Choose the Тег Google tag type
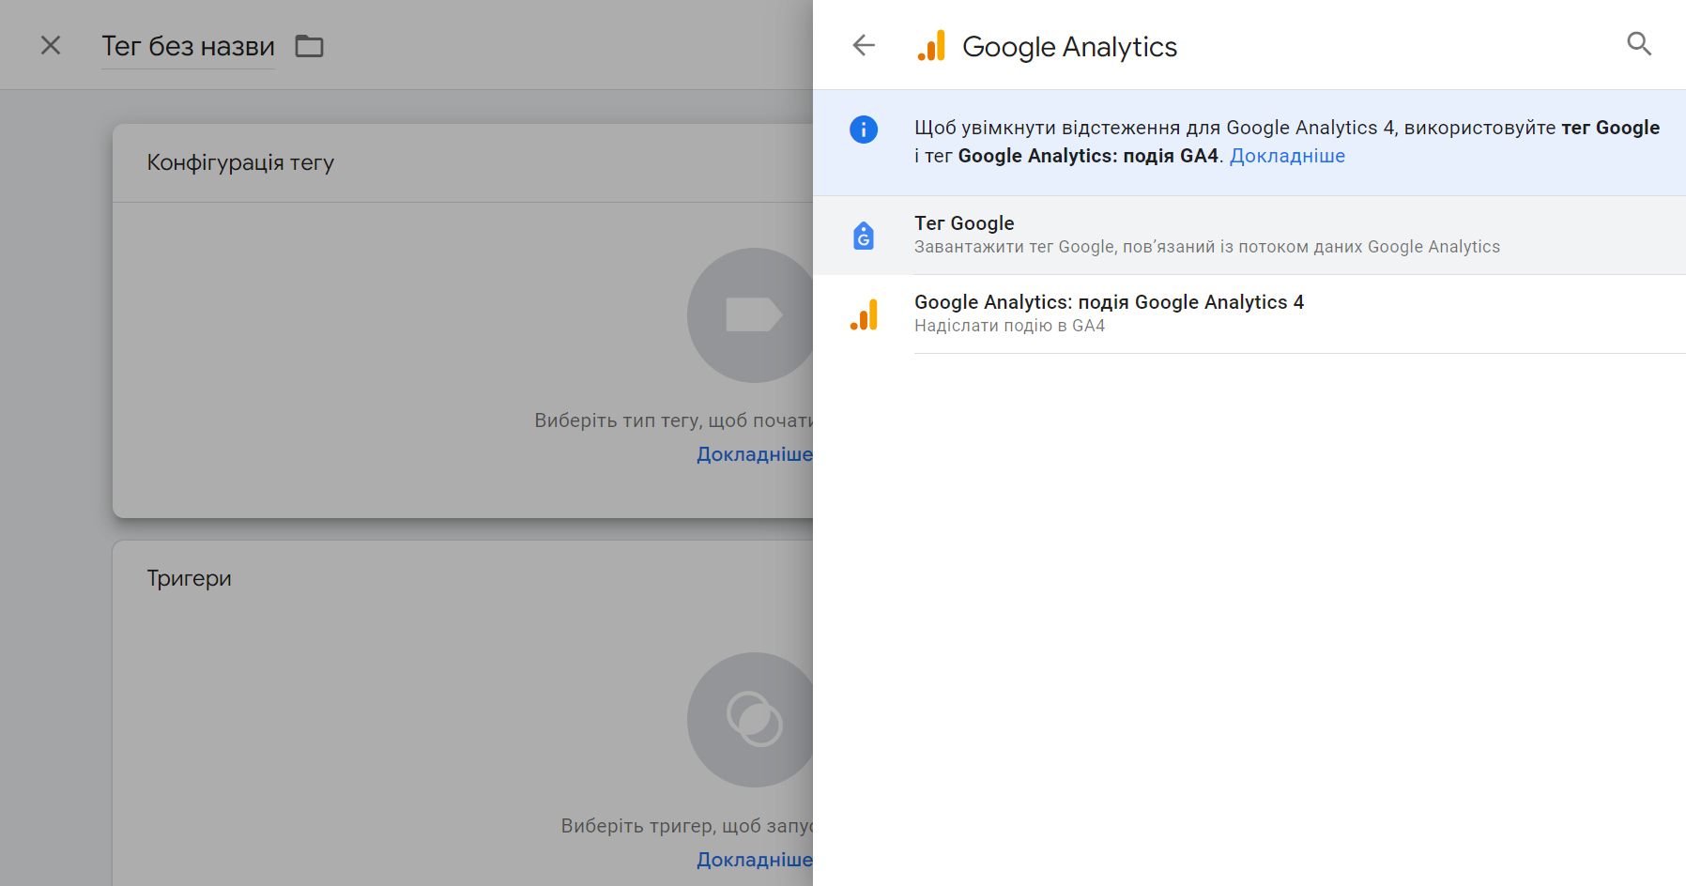 [x=1249, y=235]
